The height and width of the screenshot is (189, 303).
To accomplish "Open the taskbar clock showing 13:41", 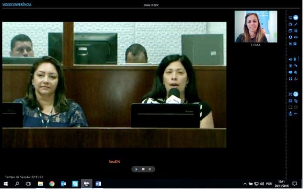I will 282,184.
